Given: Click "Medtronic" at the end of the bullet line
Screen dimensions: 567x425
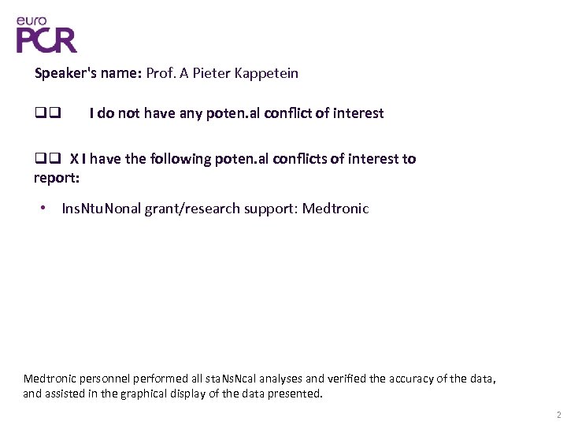Looking at the screenshot, I should click(x=335, y=209).
